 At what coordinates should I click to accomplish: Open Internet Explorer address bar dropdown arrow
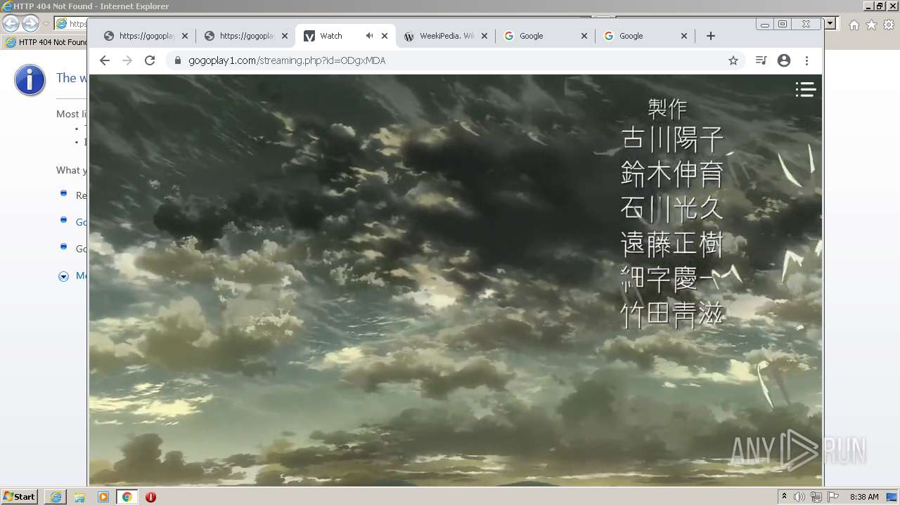830,24
